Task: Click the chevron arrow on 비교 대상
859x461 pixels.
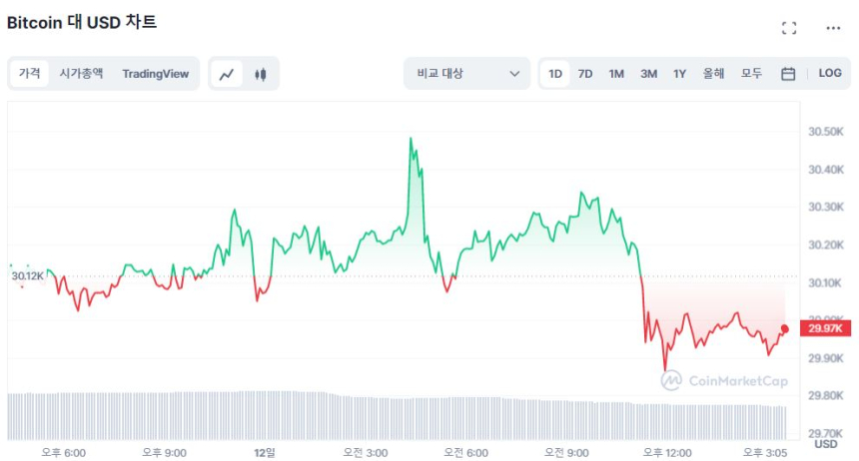Action: (x=514, y=74)
